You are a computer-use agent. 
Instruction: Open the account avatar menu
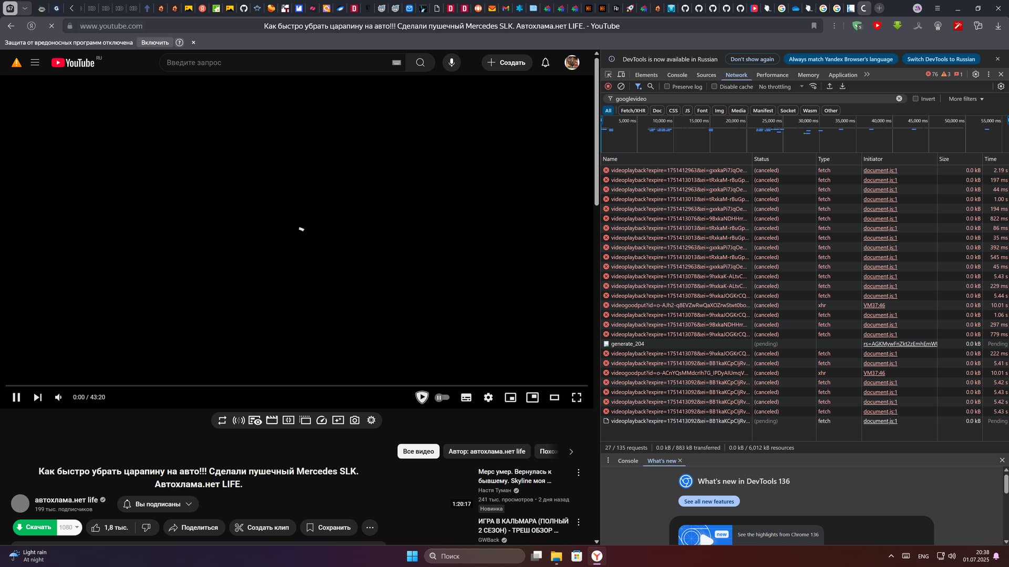[x=572, y=62]
